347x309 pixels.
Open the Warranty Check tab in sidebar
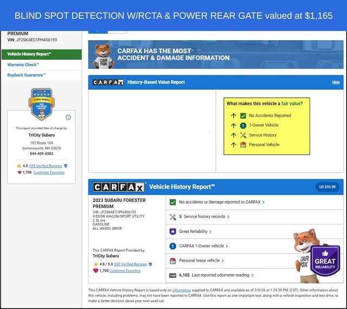click(x=23, y=65)
